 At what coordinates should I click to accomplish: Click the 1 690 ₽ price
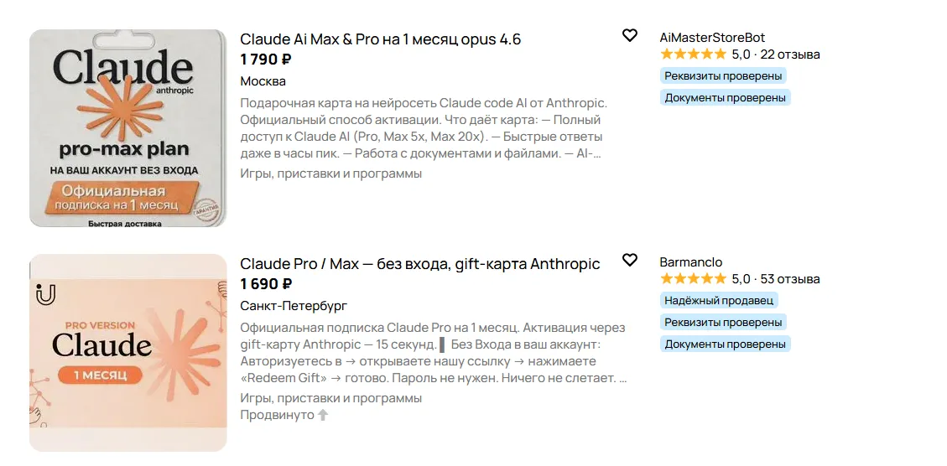pyautogui.click(x=265, y=284)
